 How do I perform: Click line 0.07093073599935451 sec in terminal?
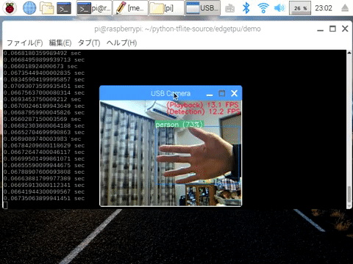(44, 86)
